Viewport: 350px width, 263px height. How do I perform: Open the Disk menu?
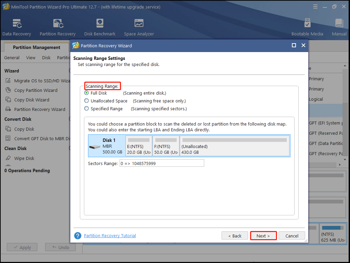point(46,57)
